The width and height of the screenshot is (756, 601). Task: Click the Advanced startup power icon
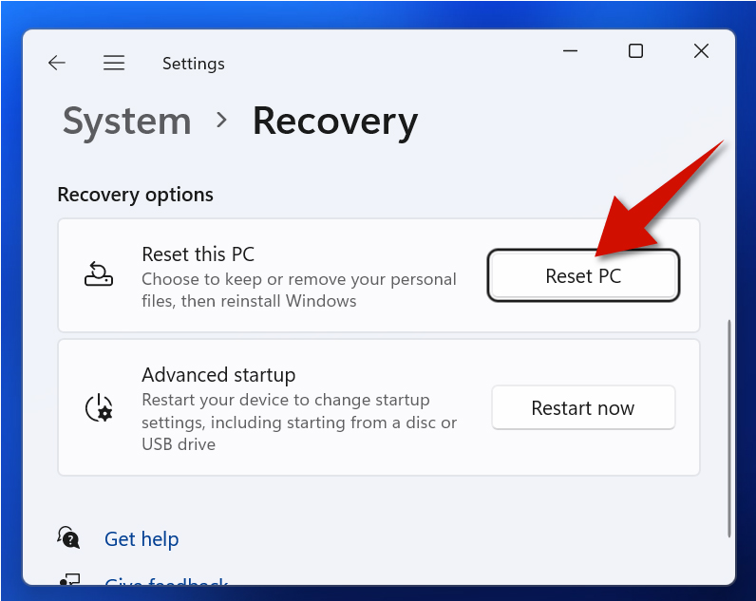(x=99, y=408)
